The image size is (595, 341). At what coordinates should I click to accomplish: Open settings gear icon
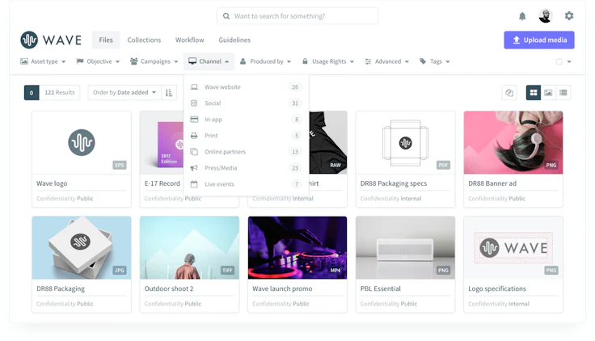[569, 16]
